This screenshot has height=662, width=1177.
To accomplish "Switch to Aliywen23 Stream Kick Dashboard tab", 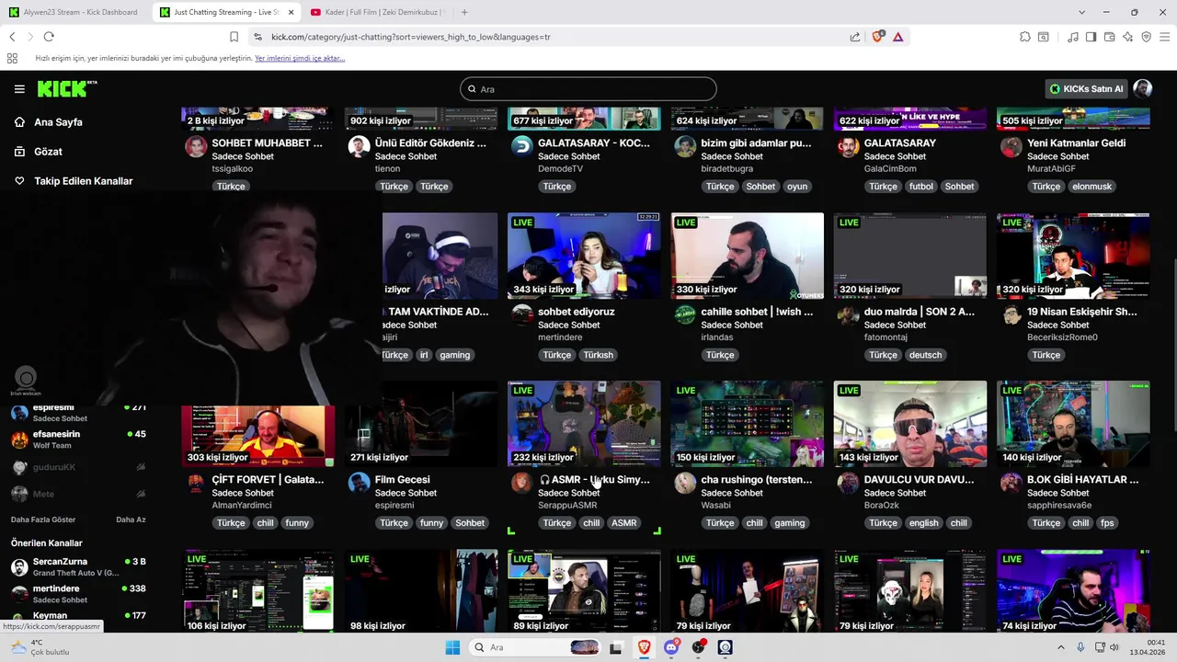I will click(x=74, y=12).
